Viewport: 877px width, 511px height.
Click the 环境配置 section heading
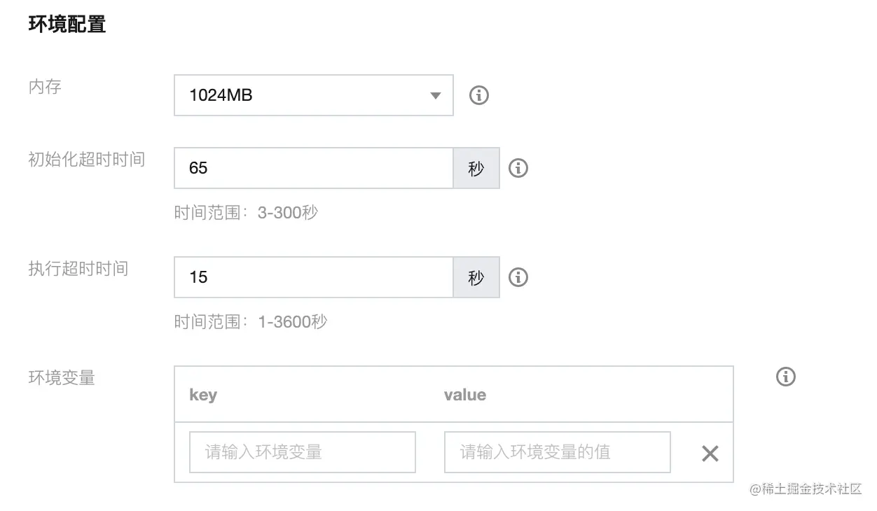pos(67,24)
